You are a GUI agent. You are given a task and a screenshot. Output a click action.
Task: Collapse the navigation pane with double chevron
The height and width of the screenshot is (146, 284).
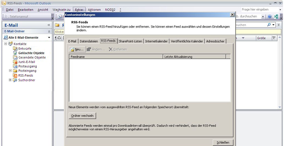click(x=49, y=25)
